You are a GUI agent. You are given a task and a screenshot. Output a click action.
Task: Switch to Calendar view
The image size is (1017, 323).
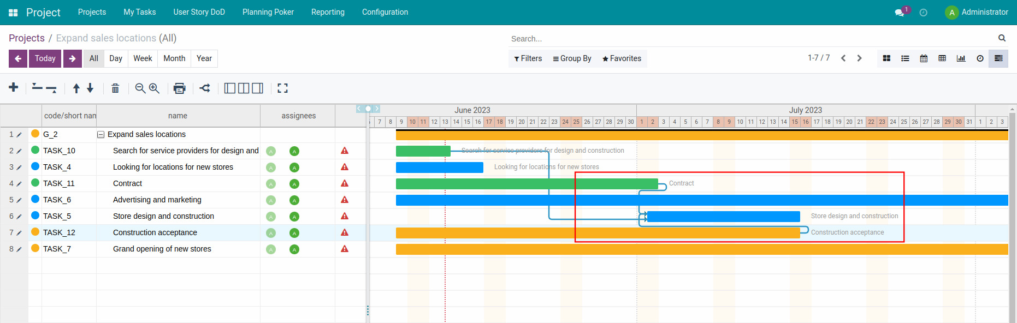coord(924,58)
